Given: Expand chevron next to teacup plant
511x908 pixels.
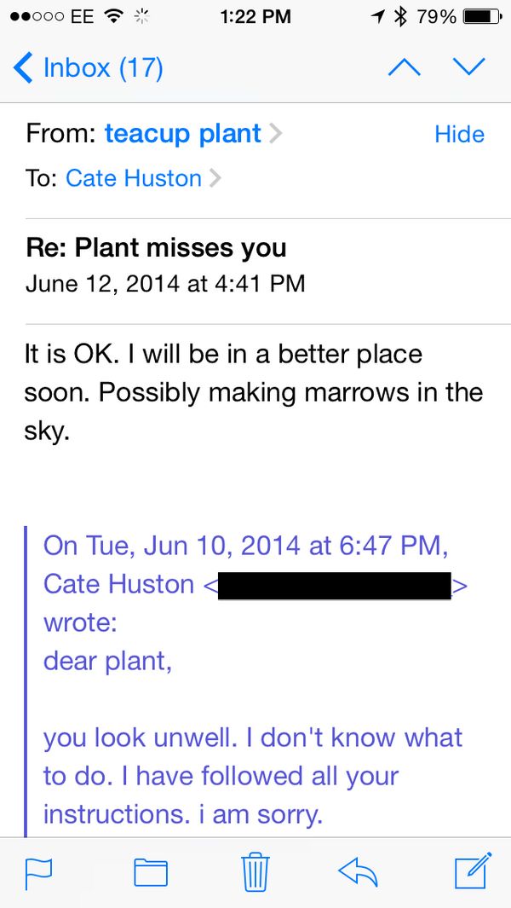Looking at the screenshot, I should (x=274, y=135).
